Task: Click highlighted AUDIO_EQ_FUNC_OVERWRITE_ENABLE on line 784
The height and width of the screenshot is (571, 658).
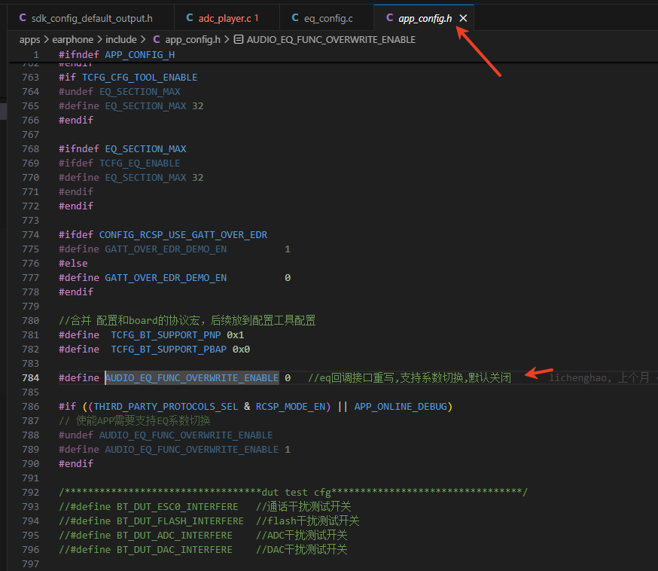Action: coord(192,378)
